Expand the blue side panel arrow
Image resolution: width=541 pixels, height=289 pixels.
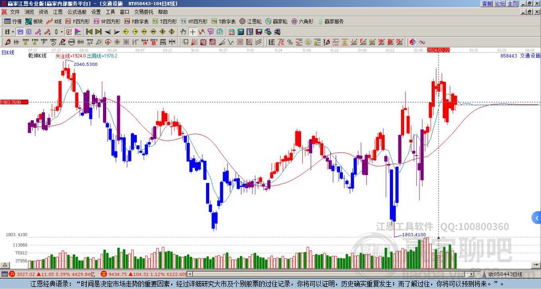536,218
